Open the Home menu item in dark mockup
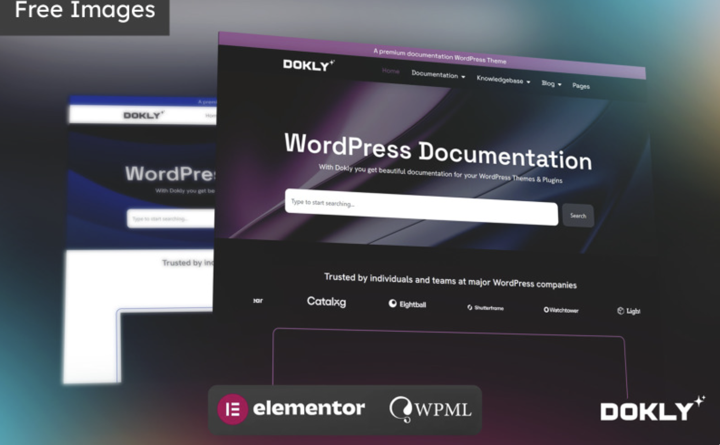This screenshot has width=720, height=445. [390, 71]
